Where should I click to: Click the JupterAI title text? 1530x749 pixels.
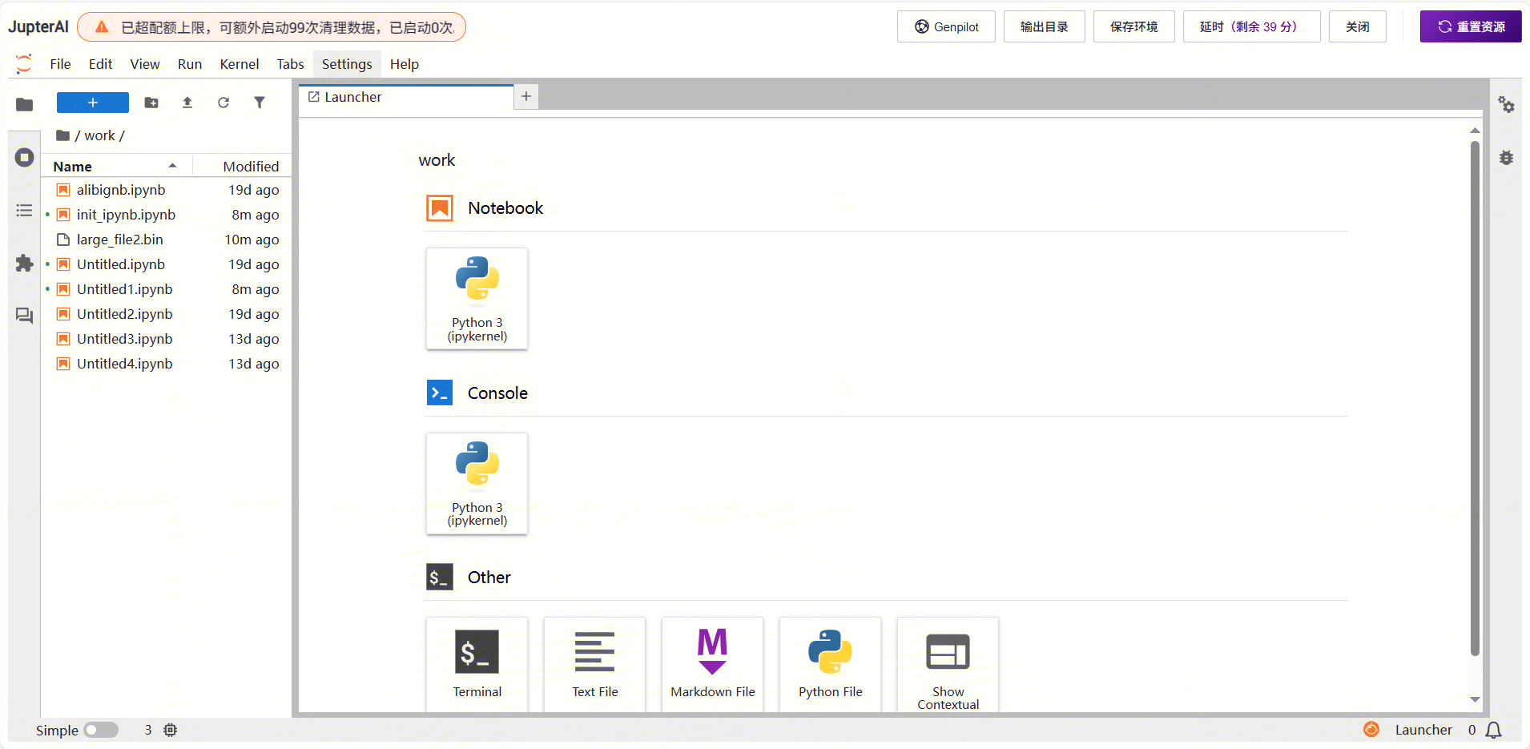point(38,26)
